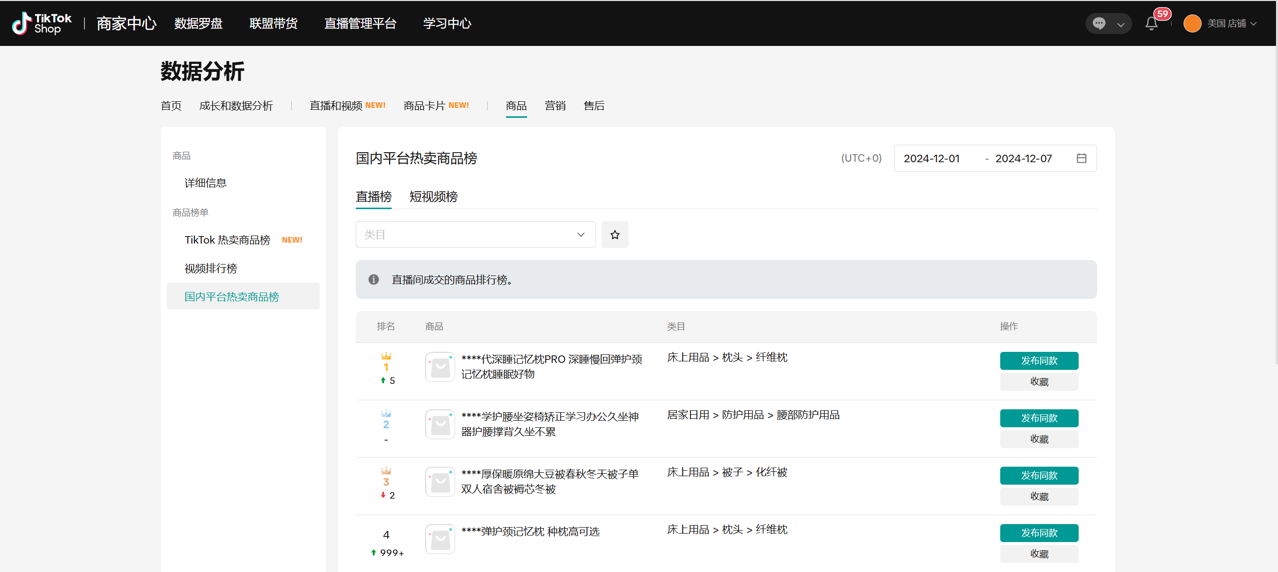The width and height of the screenshot is (1278, 572).
Task: Expand the chat dropdown chevron
Action: click(x=1121, y=24)
